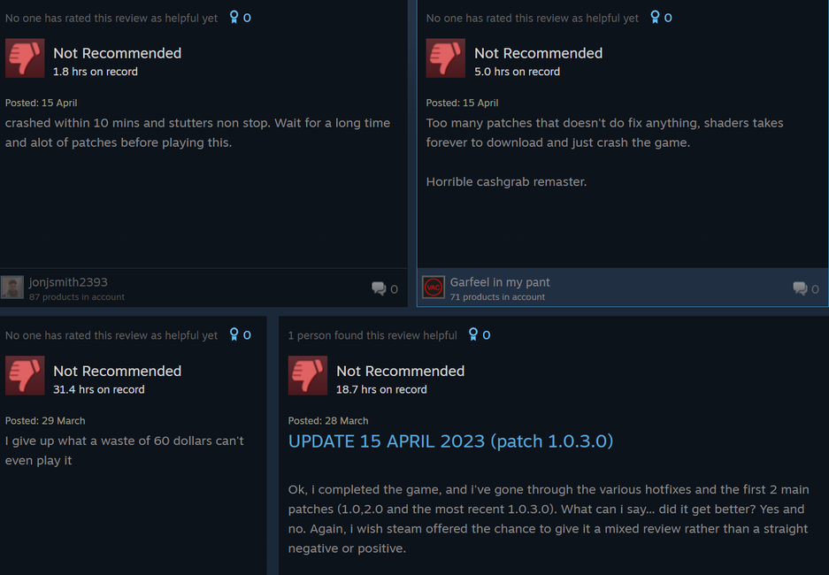Click award icon on jonjsmith2393's review
Viewport: 829px width, 575px height.
coord(234,18)
